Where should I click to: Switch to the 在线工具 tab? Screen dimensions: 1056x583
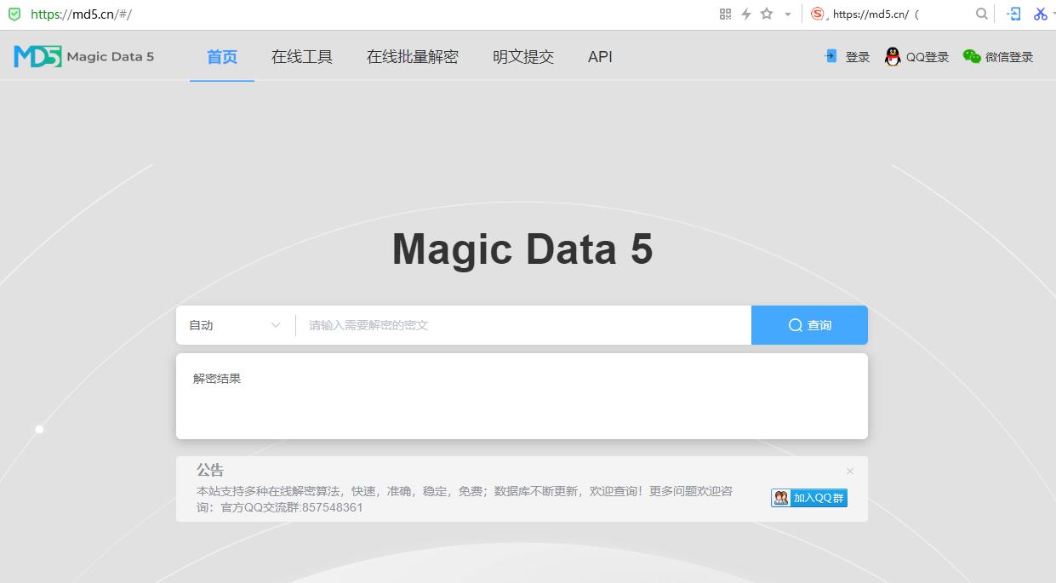[x=301, y=56]
